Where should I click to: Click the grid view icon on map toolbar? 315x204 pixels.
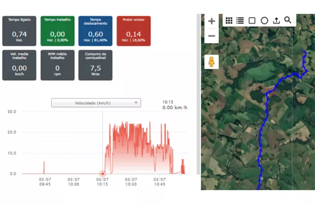click(x=229, y=20)
